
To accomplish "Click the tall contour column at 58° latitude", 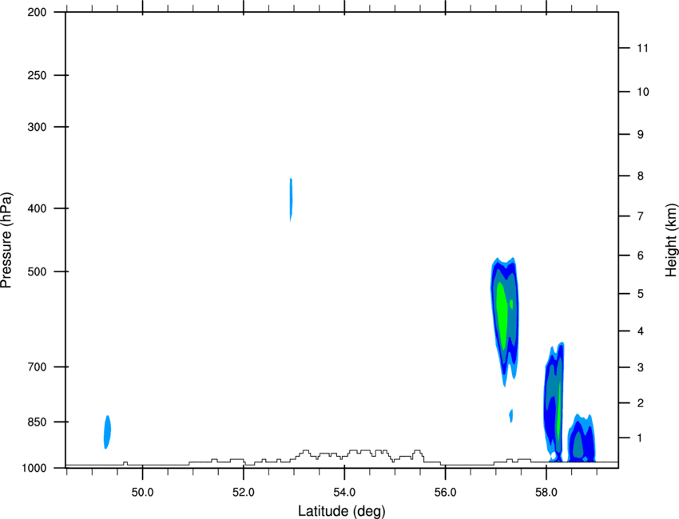I will point(554,402).
